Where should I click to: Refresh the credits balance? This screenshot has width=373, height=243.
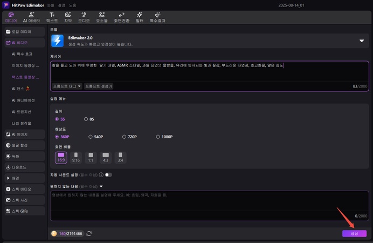coord(89,234)
